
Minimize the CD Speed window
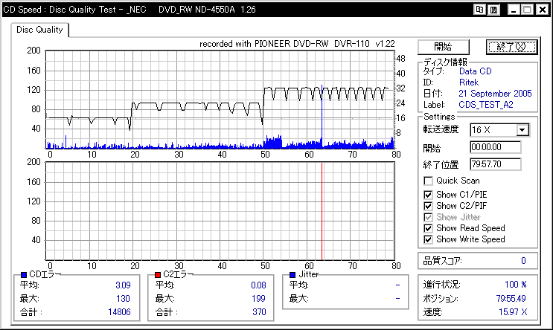(x=514, y=10)
